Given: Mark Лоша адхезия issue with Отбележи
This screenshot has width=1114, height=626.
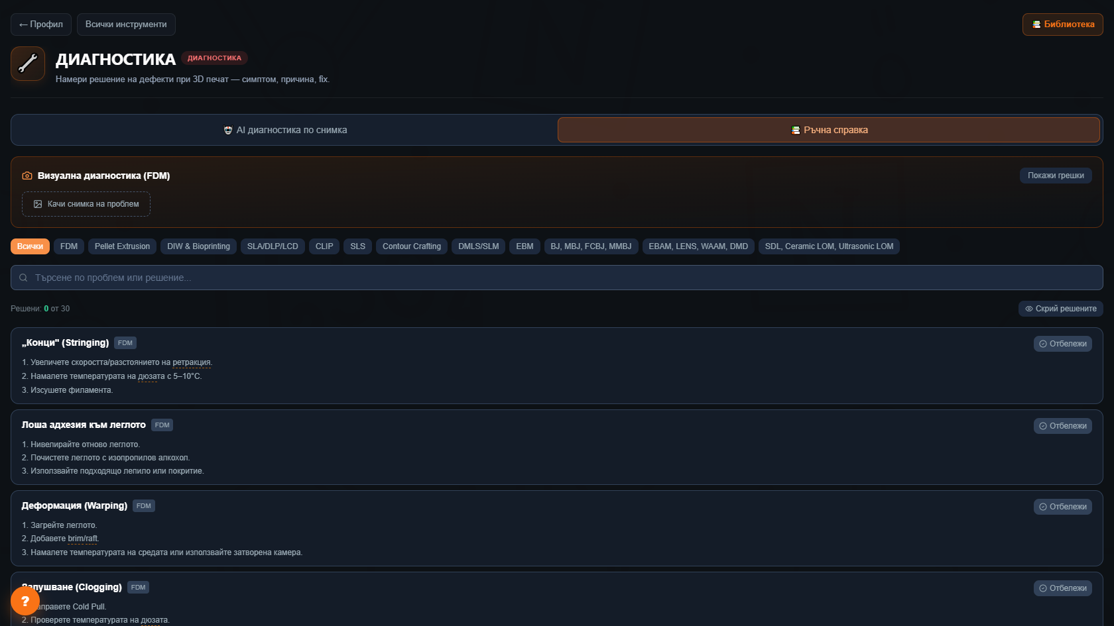Looking at the screenshot, I should pos(1063,426).
